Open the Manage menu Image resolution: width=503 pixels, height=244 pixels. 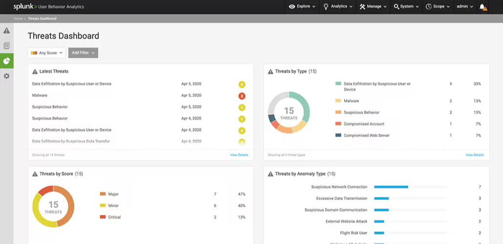pyautogui.click(x=373, y=6)
